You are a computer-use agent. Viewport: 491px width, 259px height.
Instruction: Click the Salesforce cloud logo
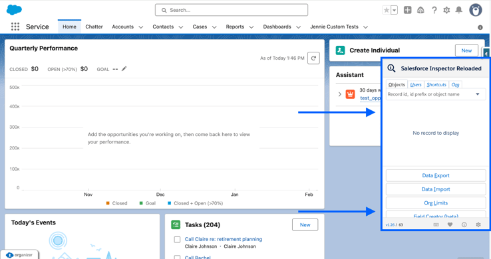tap(14, 10)
